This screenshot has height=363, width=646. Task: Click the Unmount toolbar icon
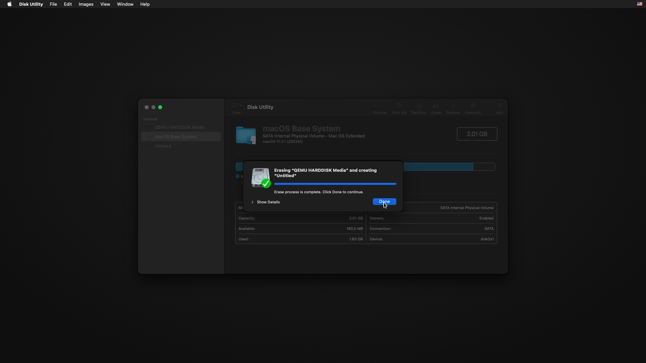click(472, 106)
